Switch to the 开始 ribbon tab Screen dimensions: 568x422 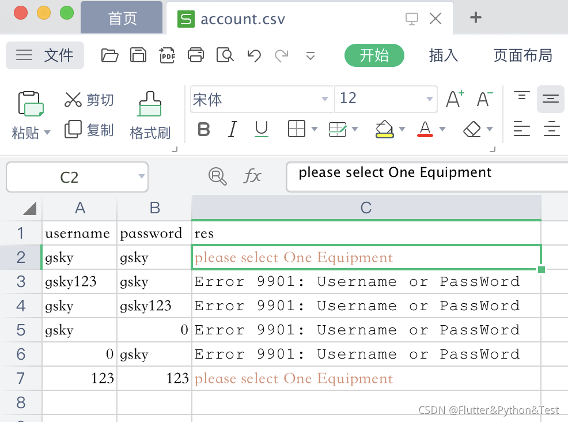374,55
